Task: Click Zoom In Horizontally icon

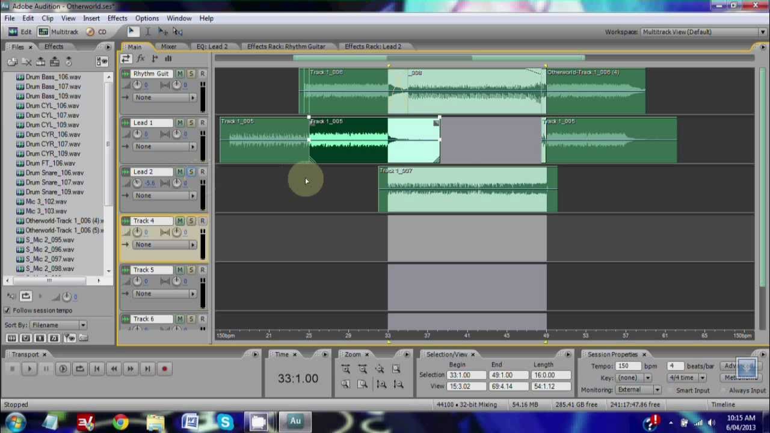Action: tap(346, 369)
